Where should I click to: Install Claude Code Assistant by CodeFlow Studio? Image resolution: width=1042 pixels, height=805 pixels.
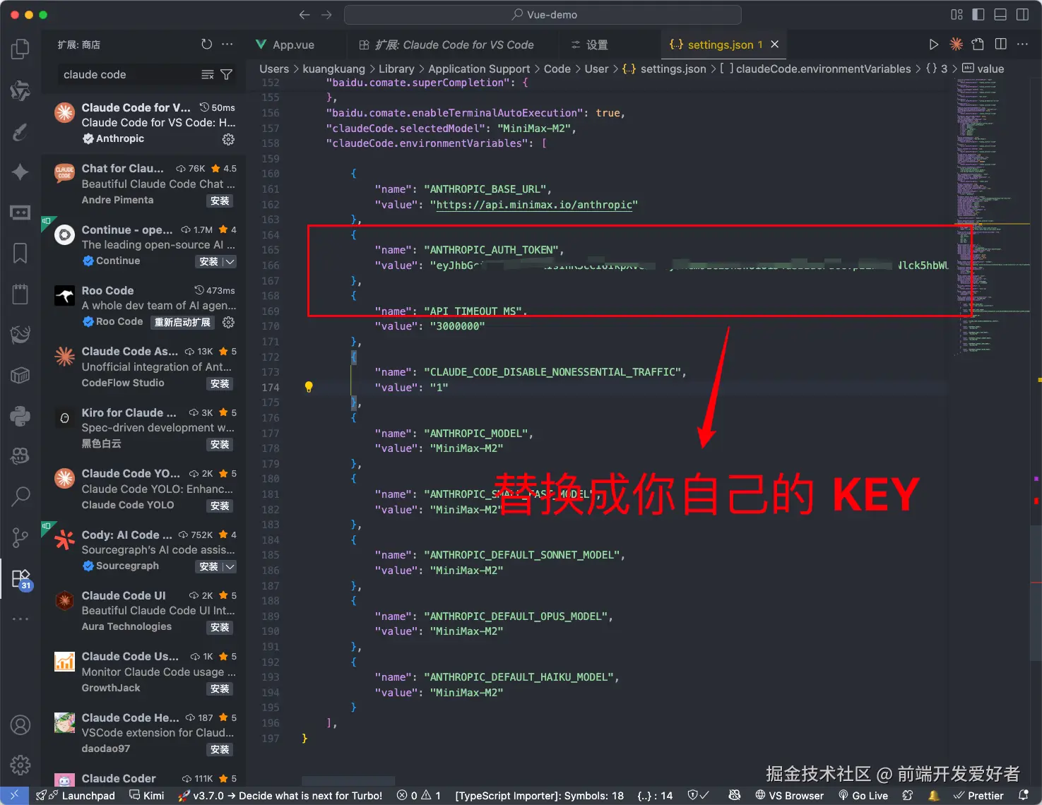coord(220,384)
